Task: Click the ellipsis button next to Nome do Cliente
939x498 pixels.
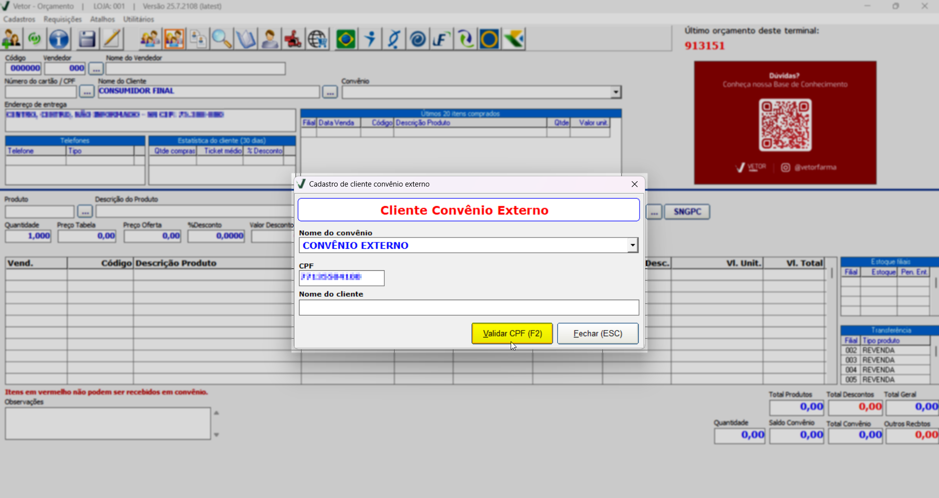Action: (330, 92)
